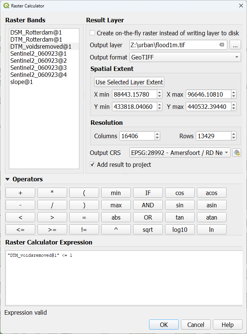This screenshot has width=247, height=334.
Task: Select DSM_Rotterdam@1 raster band
Action: (36, 32)
